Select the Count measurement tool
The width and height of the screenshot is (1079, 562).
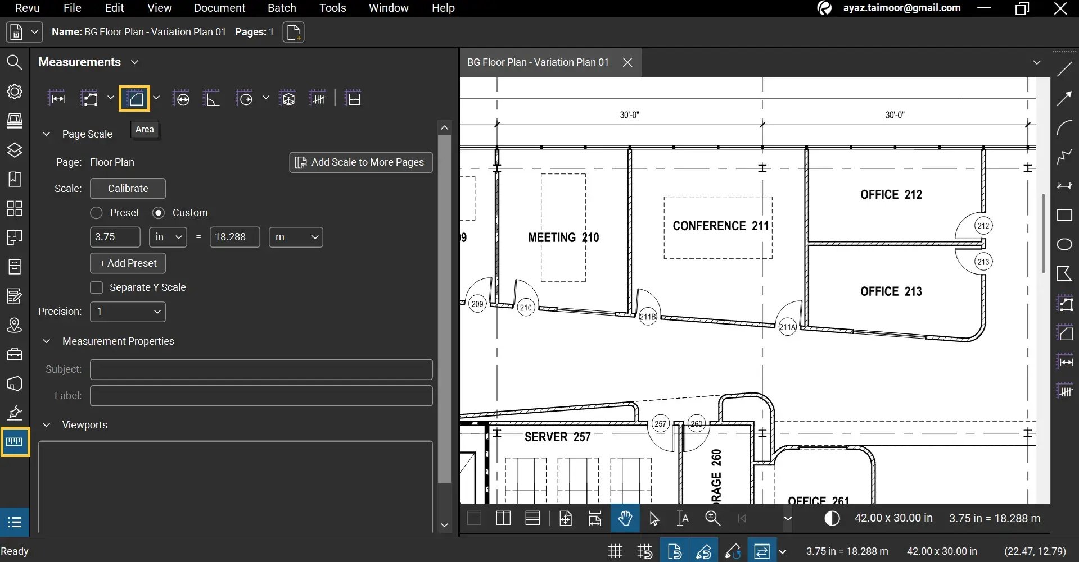(318, 99)
